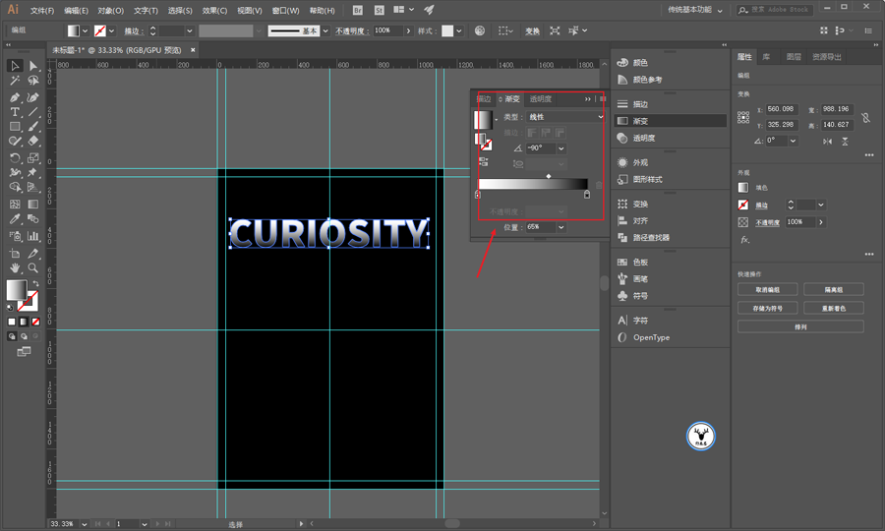Select the Type (T) tool

(x=15, y=112)
